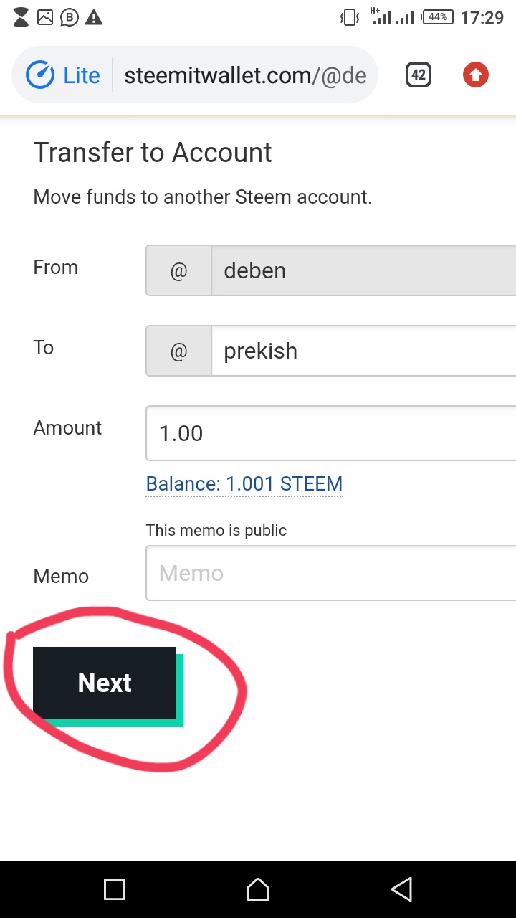Edit the To recipient field prekish
Viewport: 516px width, 918px height.
tap(362, 351)
